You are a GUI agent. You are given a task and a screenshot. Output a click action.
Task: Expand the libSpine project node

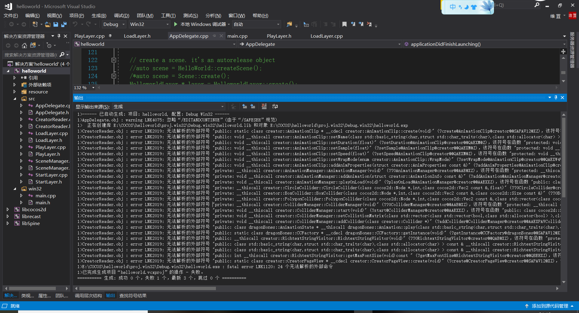(8, 223)
